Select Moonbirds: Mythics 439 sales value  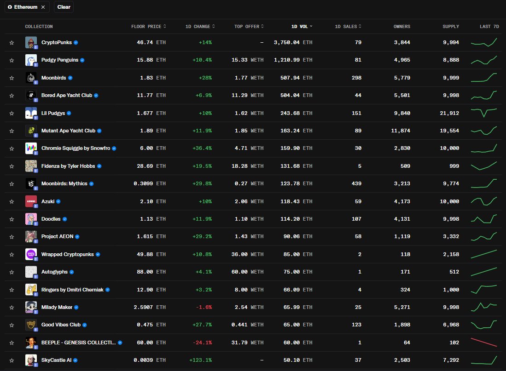click(356, 183)
